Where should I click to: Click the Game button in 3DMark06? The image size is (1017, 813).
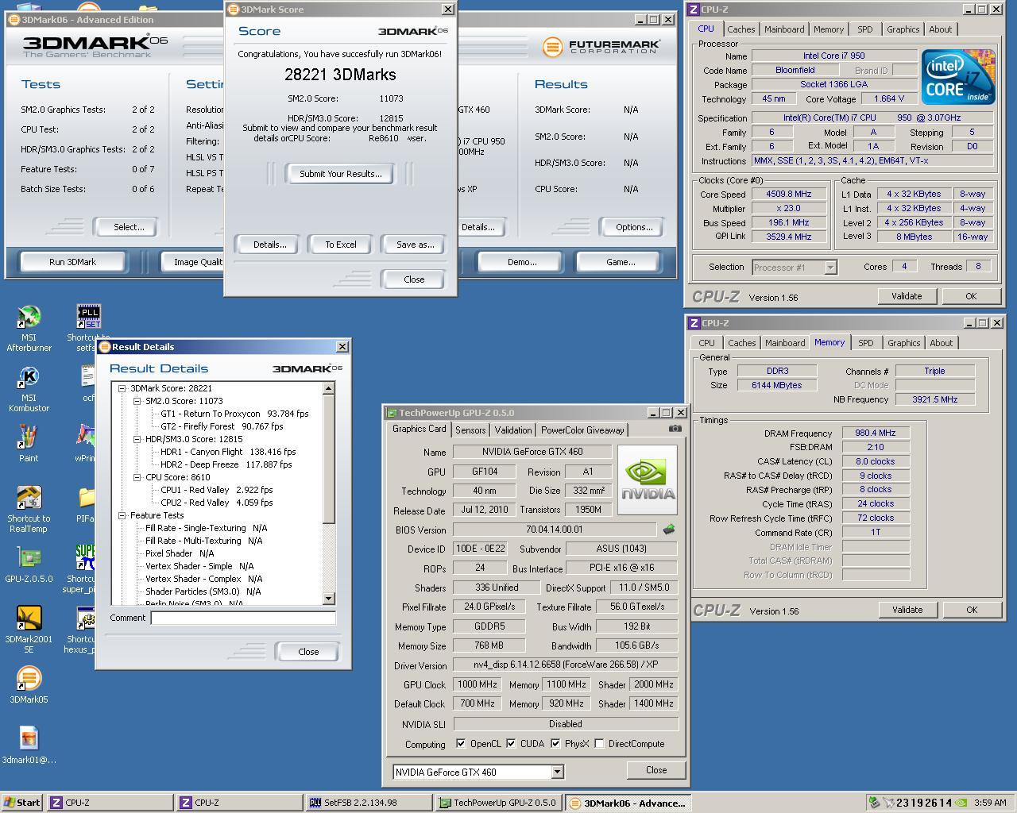point(620,262)
